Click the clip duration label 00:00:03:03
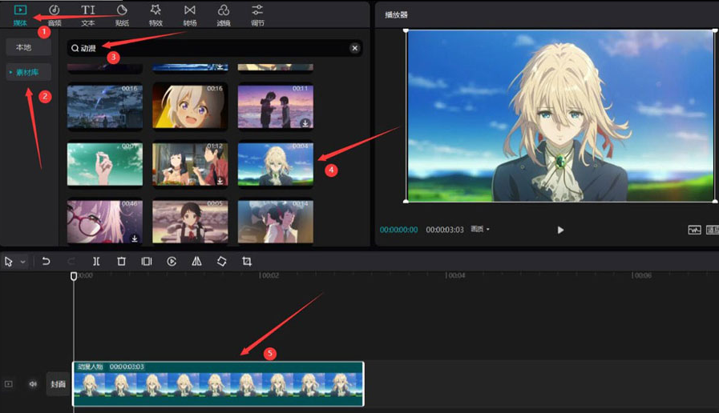This screenshot has height=413, width=719. (x=127, y=367)
